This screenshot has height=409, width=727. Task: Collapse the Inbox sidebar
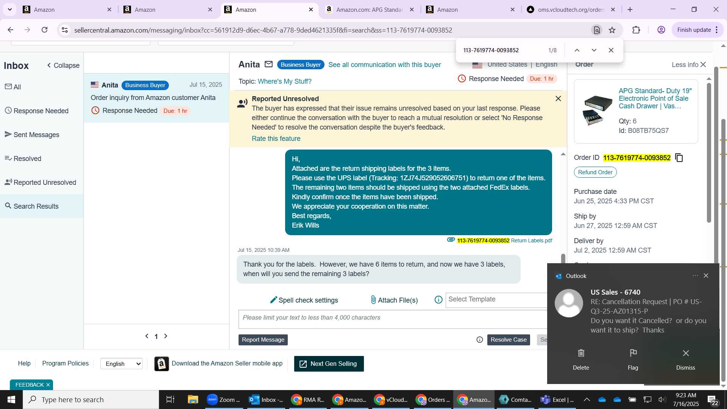pyautogui.click(x=63, y=66)
